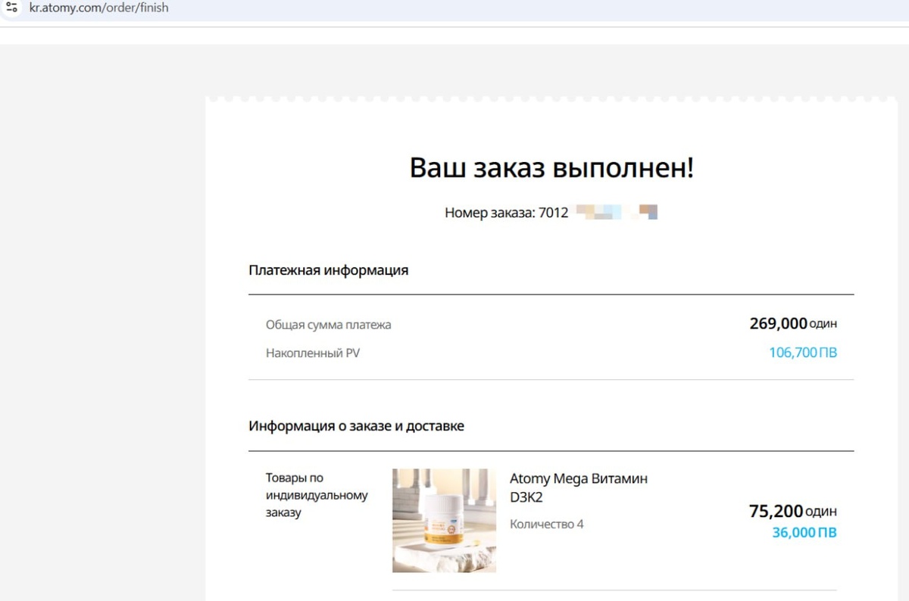Select the product price '75,200'
Screen dimensions: 909x601
[776, 512]
